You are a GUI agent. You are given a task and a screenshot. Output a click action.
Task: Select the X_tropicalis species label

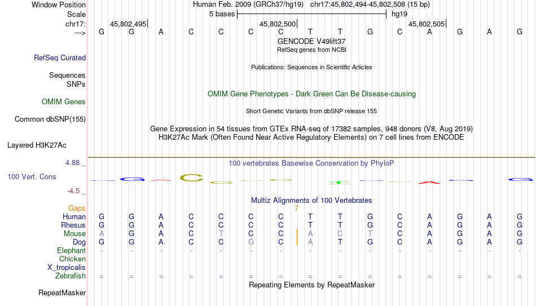pos(67,268)
